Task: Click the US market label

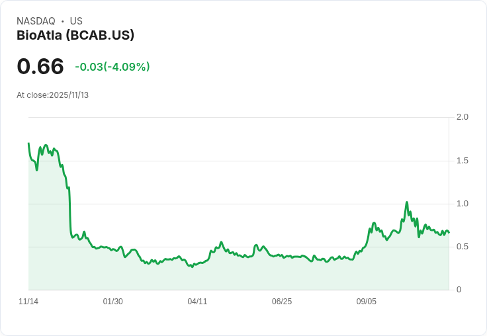Action: pyautogui.click(x=76, y=21)
